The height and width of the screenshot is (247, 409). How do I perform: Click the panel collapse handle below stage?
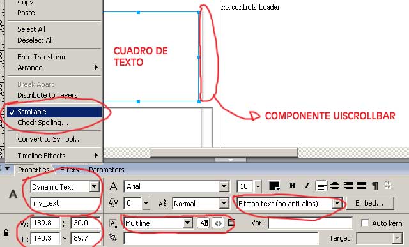231,160
